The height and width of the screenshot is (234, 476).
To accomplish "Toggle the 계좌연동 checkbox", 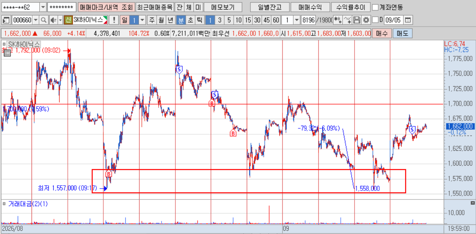I will (x=375, y=7).
